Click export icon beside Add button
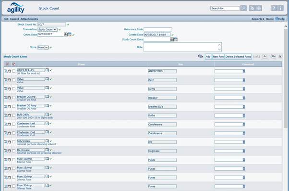289x191 pixels. point(200,56)
